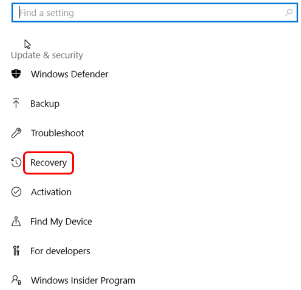Viewport: 301px width, 290px height.
Task: Click the Activation checkmark circle icon
Action: point(16,192)
